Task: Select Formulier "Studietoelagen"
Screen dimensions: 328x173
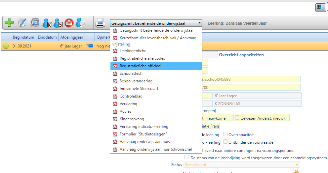Action: [x=156, y=134]
